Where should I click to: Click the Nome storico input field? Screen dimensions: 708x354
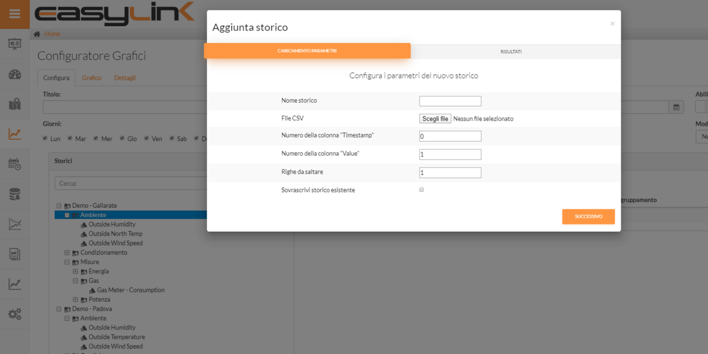450,101
